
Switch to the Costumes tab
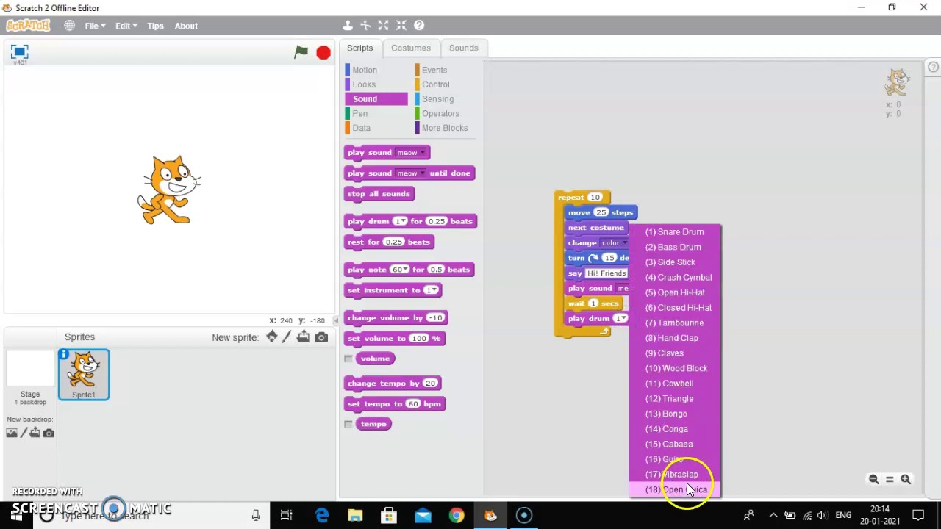[x=411, y=48]
